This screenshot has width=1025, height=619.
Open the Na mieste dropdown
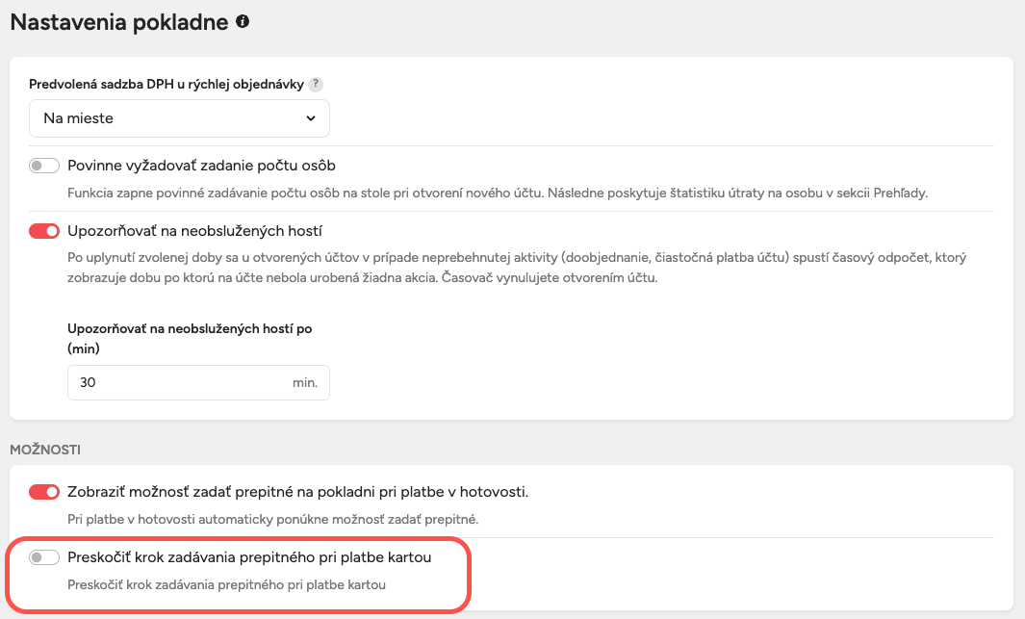[x=179, y=118]
